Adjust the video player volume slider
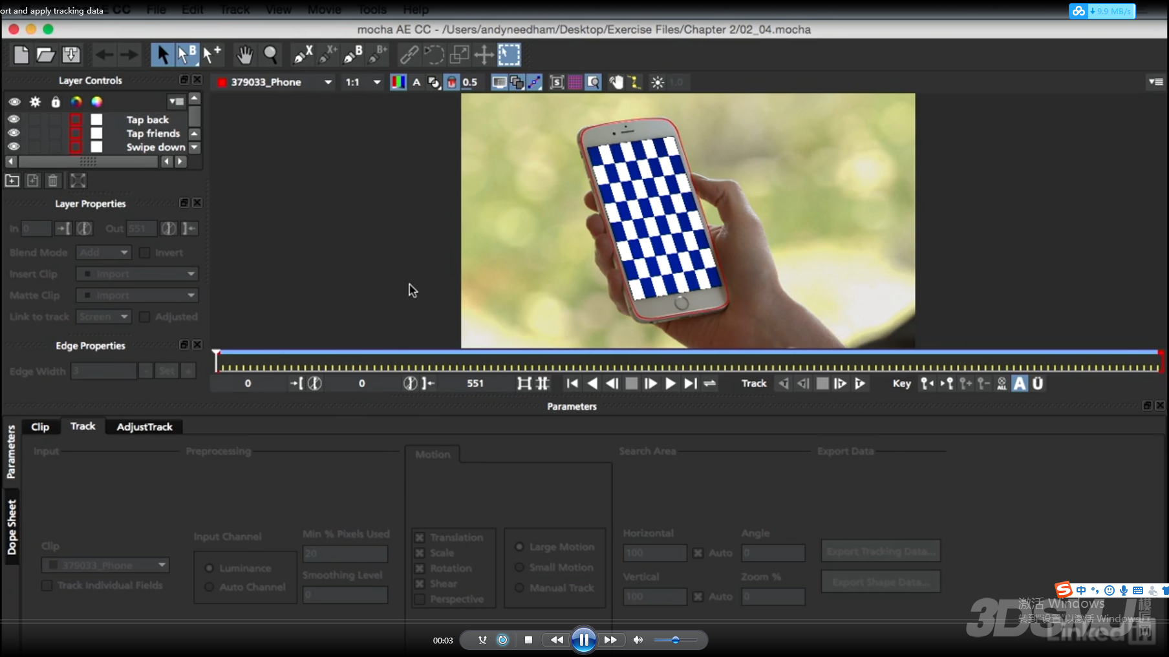This screenshot has height=657, width=1169. point(675,640)
